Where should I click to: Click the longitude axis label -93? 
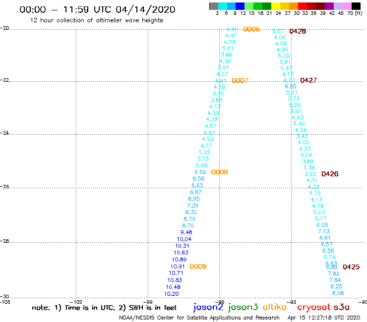(292, 302)
